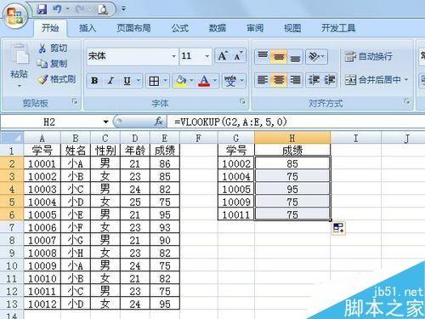This screenshot has width=425, height=319.
Task: Align text to the left
Action: pyautogui.click(x=263, y=80)
